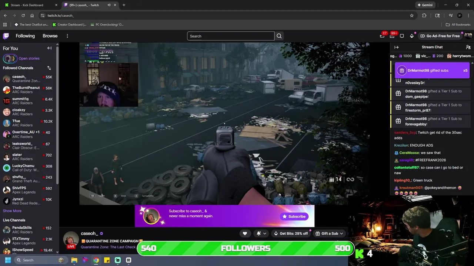Screen dimensions: 474x266
Task: Open the Chrome apps grid icon
Action: coord(5,25)
